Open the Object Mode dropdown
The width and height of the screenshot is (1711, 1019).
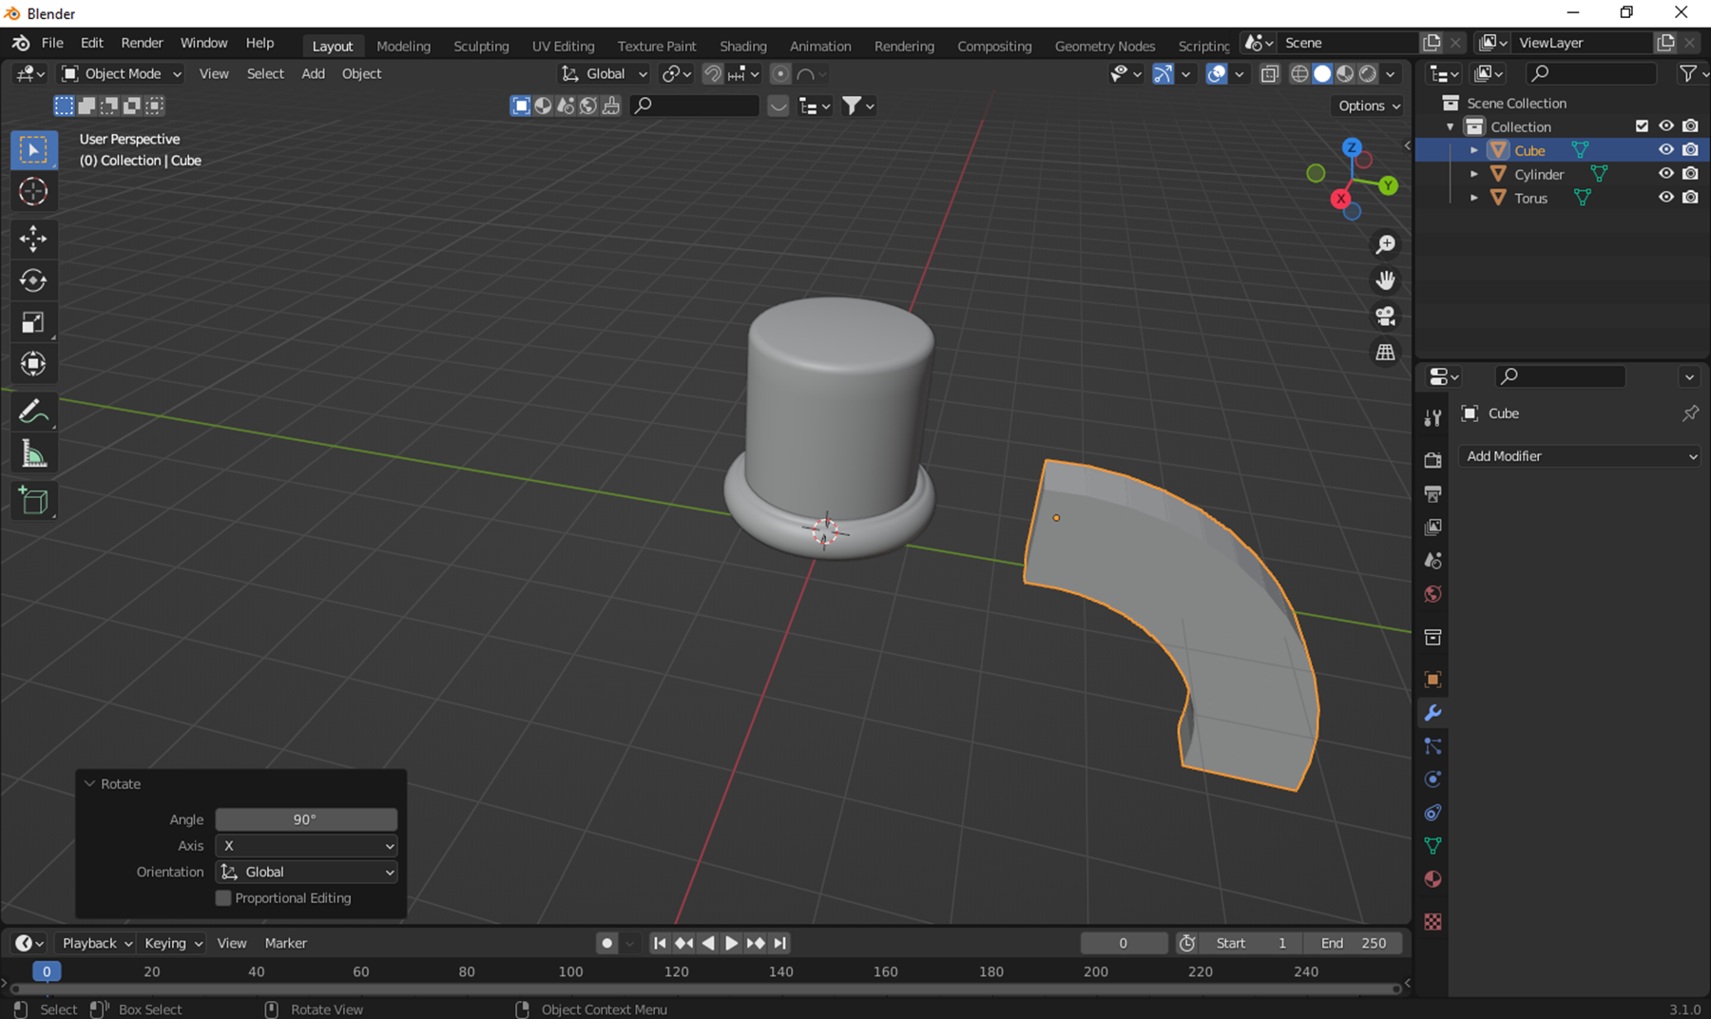tap(122, 74)
